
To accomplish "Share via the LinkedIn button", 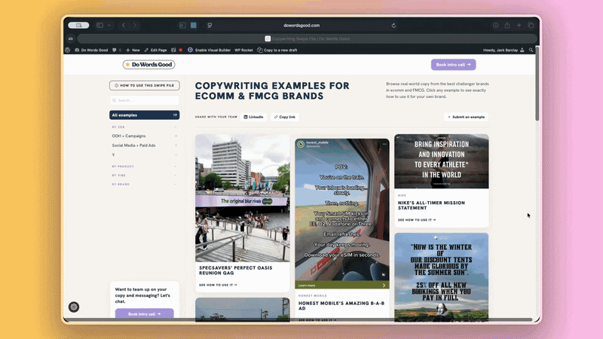I will (x=254, y=117).
